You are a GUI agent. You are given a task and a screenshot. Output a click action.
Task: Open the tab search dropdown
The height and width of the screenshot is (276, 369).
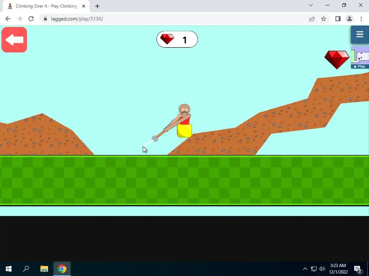pos(311,5)
